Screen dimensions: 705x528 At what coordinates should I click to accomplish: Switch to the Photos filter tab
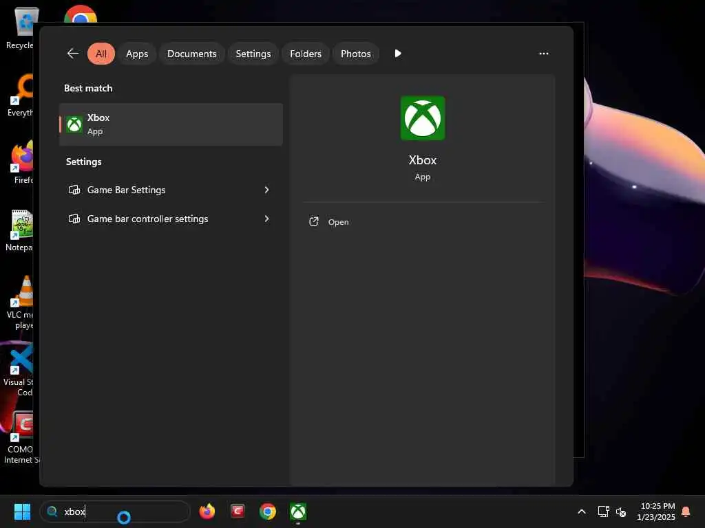click(356, 54)
